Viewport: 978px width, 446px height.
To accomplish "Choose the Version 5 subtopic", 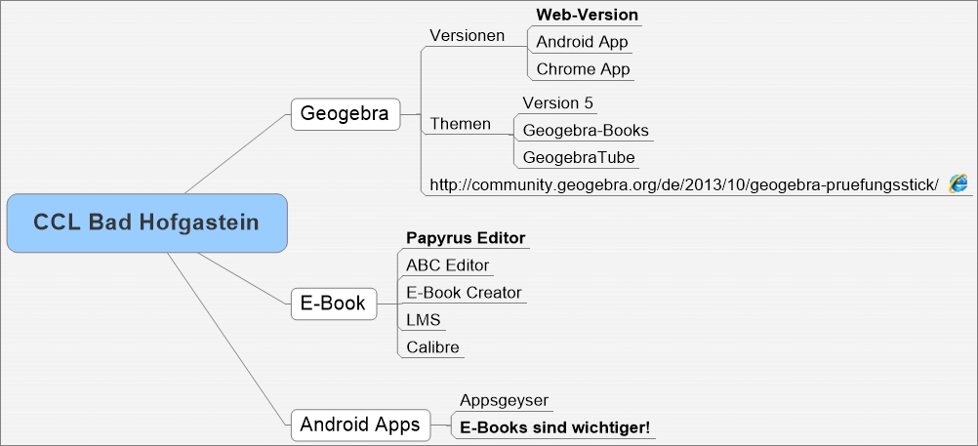I will point(557,102).
